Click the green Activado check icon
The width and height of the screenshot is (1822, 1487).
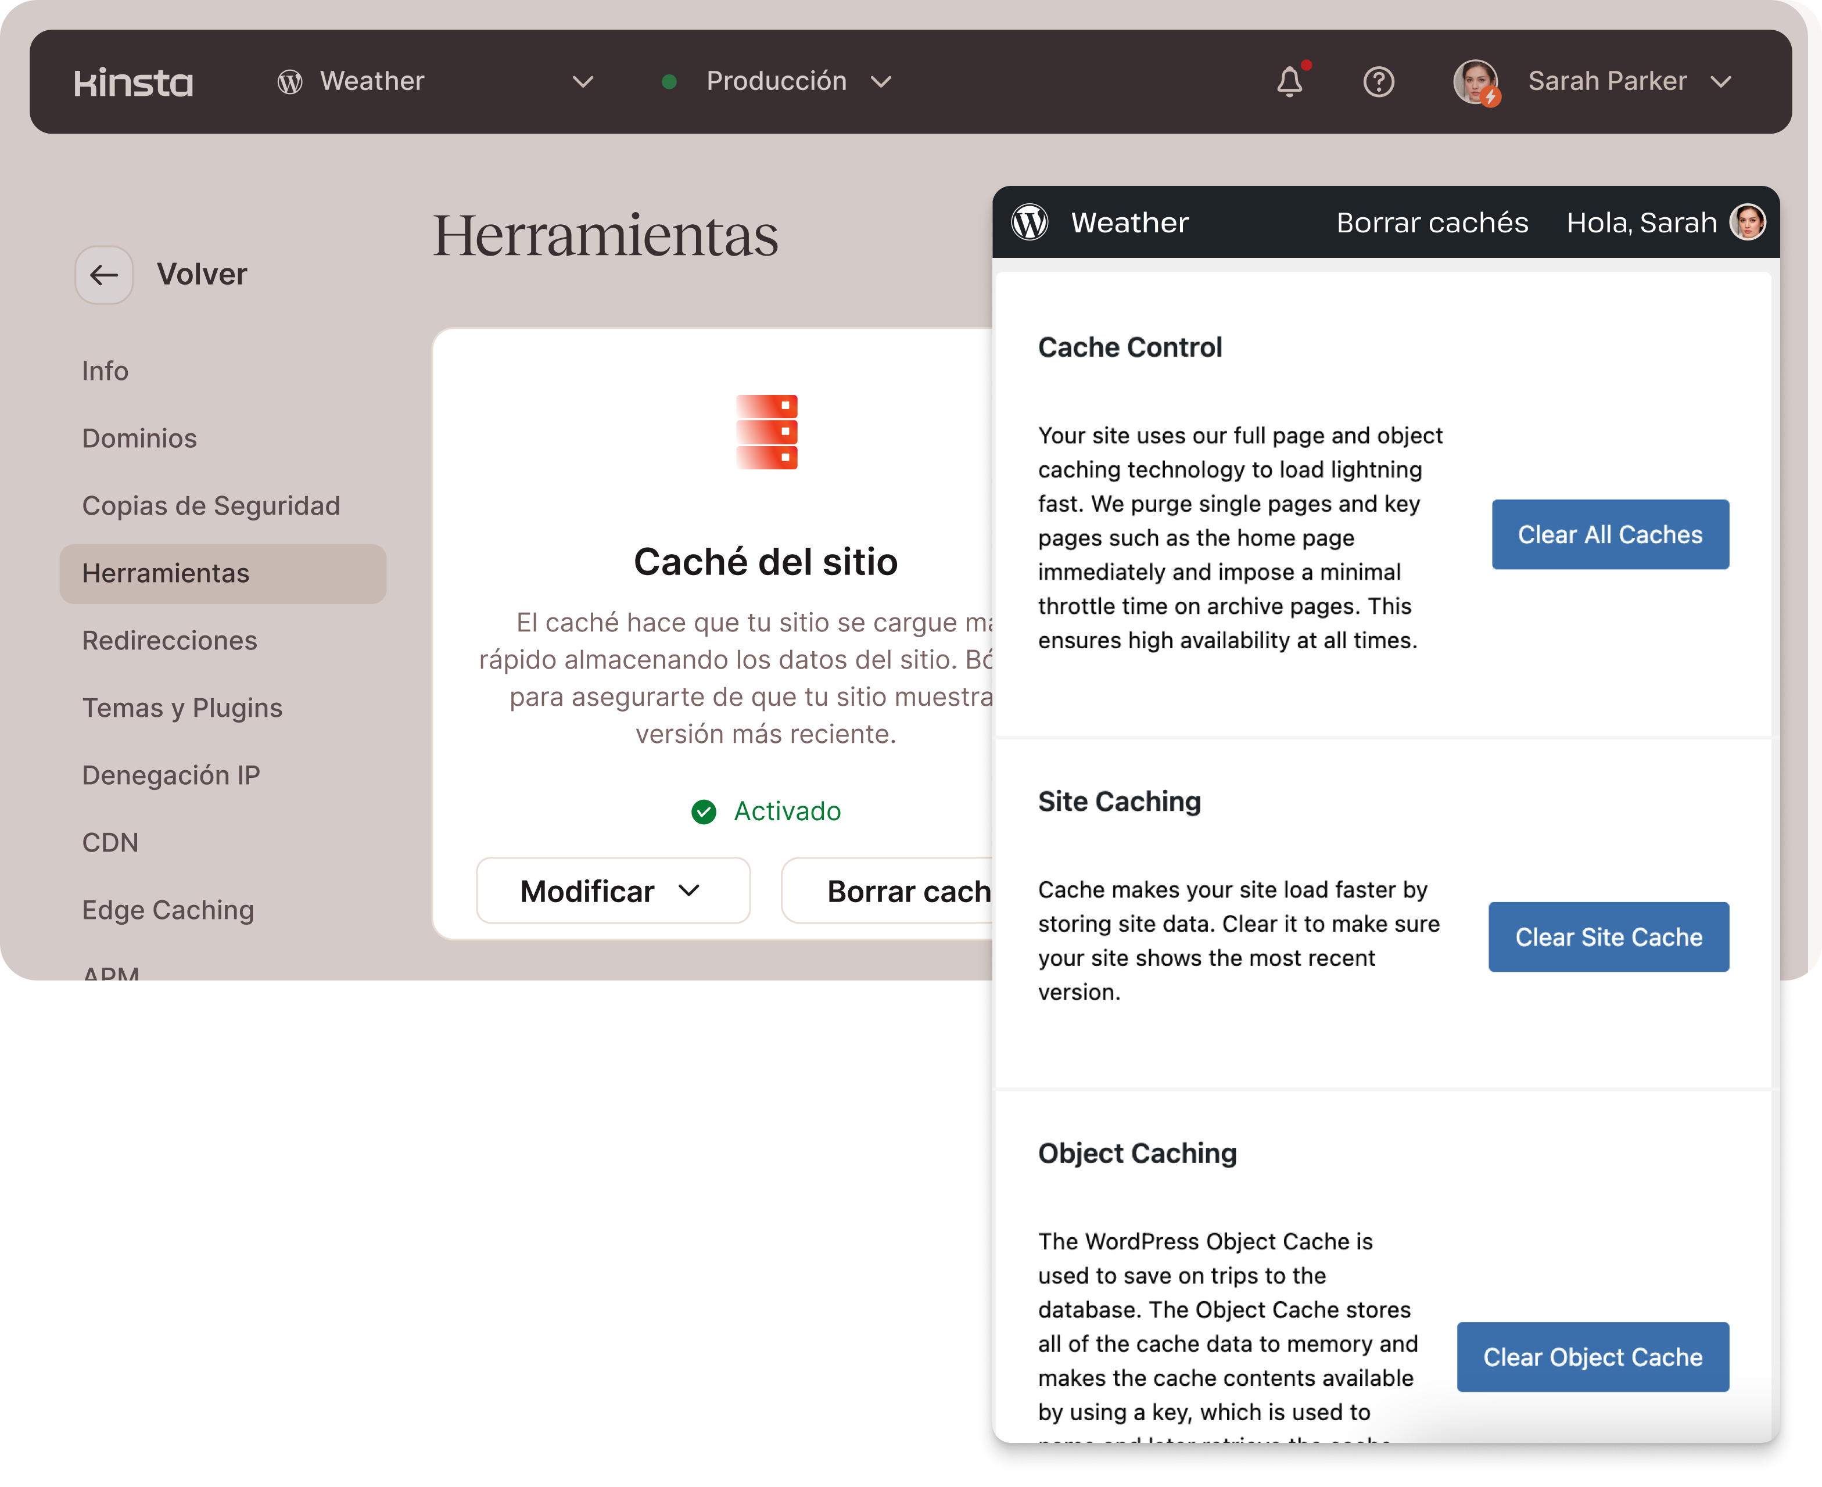(704, 811)
